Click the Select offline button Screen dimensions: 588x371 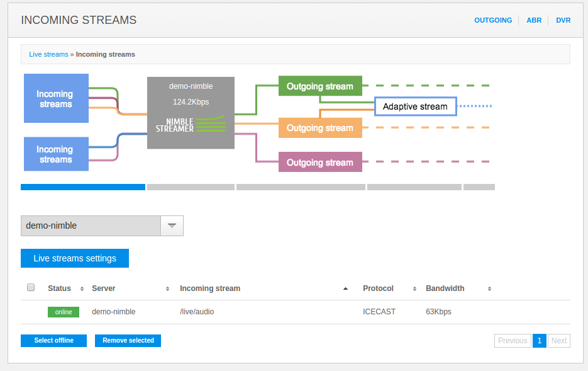click(53, 341)
